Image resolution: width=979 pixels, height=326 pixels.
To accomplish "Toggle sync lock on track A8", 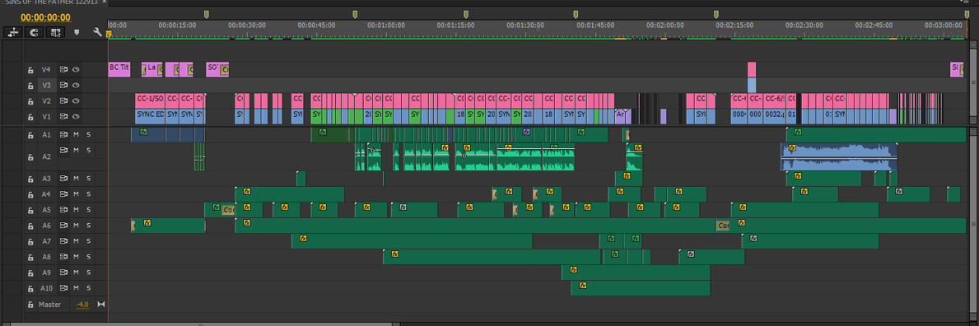I will (x=63, y=257).
